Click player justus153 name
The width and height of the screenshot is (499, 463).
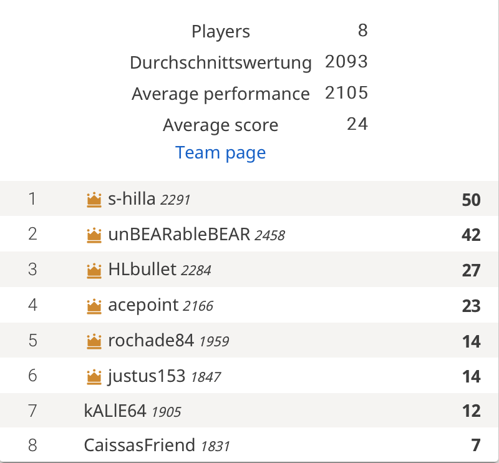147,376
